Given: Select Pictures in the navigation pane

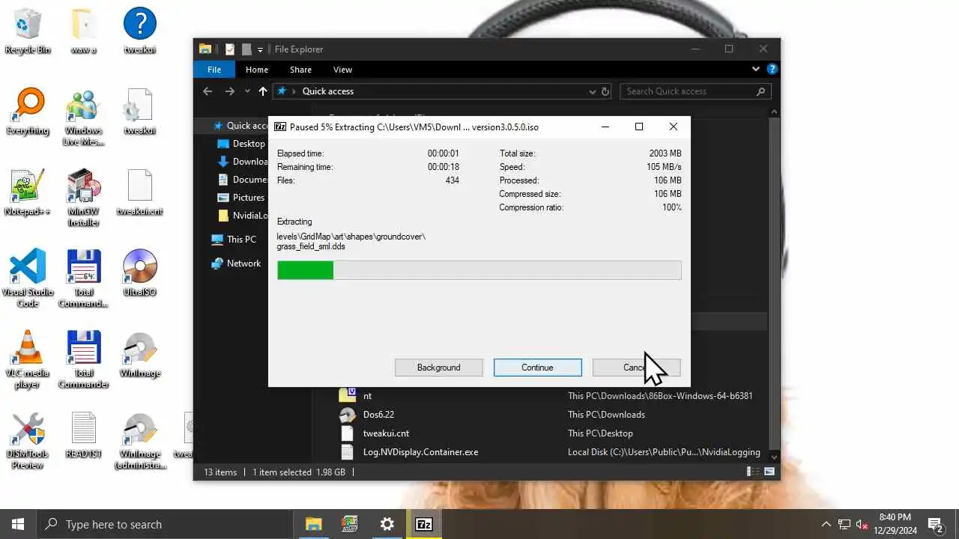Looking at the screenshot, I should click(242, 198).
